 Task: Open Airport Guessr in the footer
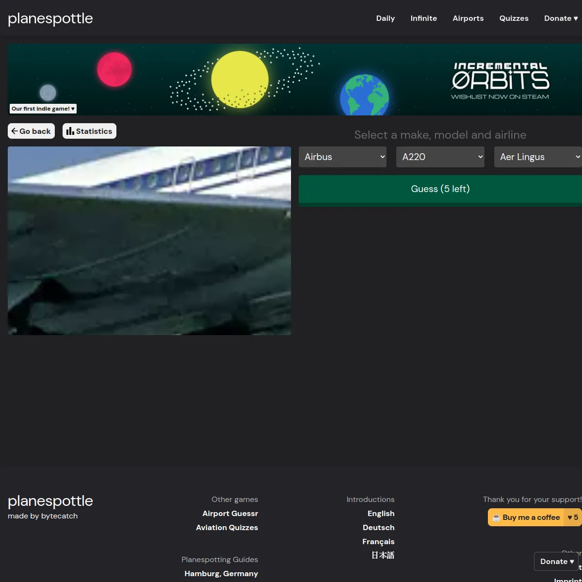click(x=230, y=514)
